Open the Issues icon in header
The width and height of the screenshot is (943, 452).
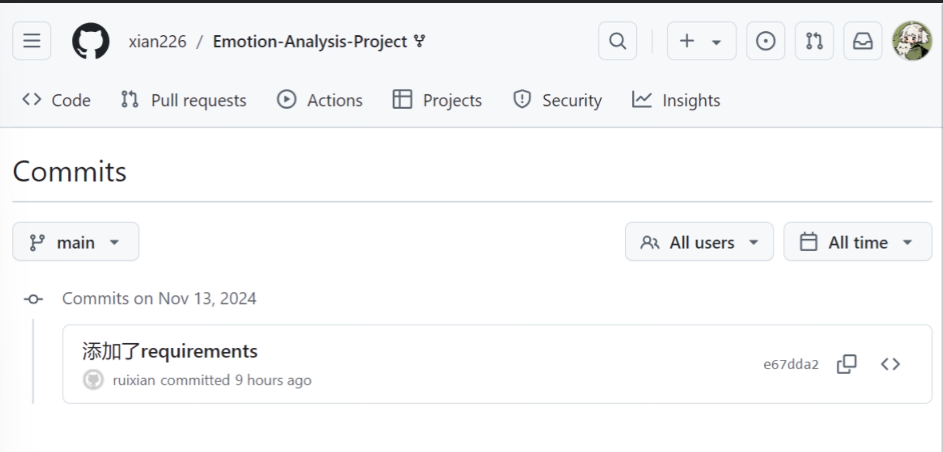(x=765, y=41)
